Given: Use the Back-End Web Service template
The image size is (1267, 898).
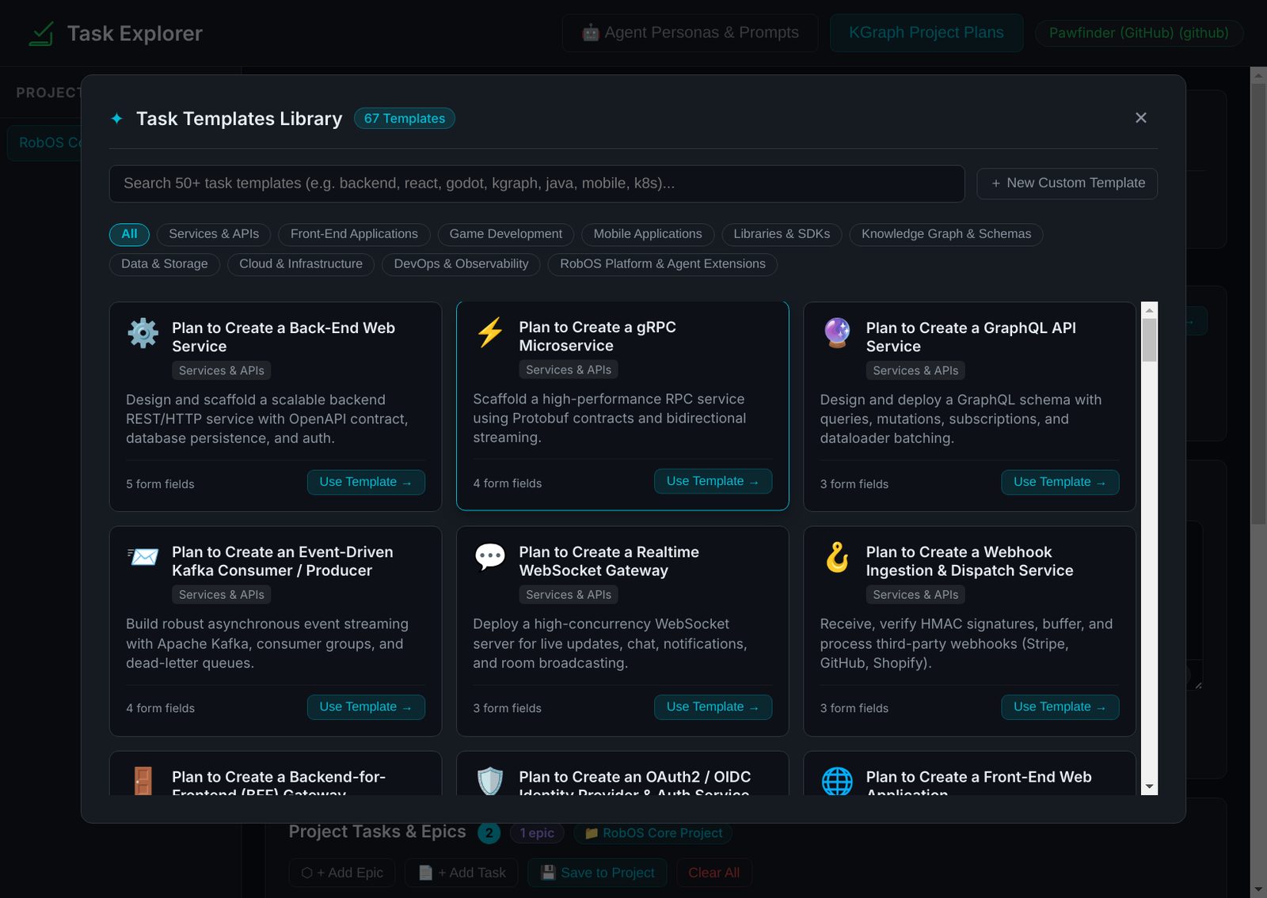Looking at the screenshot, I should [366, 483].
